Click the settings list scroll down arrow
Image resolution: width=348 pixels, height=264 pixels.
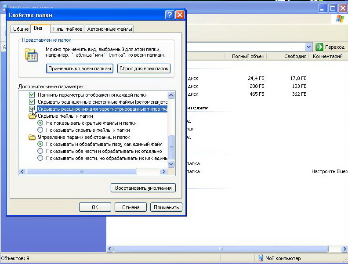171,164
